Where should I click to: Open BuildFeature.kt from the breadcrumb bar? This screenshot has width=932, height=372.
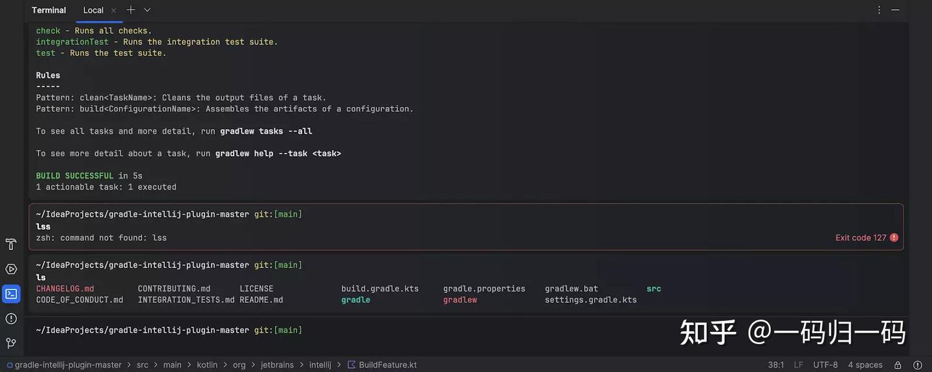coord(386,364)
